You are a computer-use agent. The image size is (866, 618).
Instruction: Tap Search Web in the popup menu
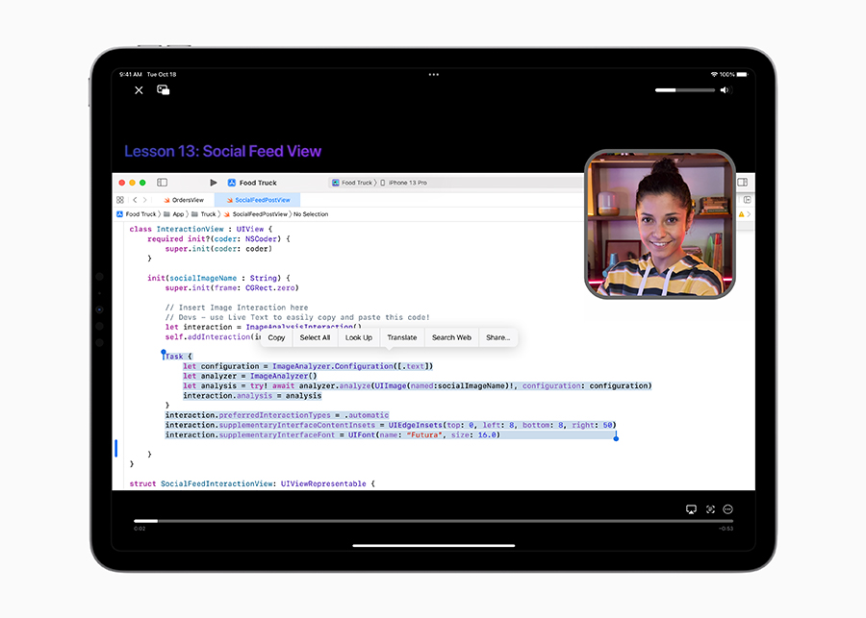point(451,337)
